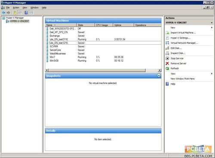Select HYPER-V-VINCENT in the tree

[19, 21]
